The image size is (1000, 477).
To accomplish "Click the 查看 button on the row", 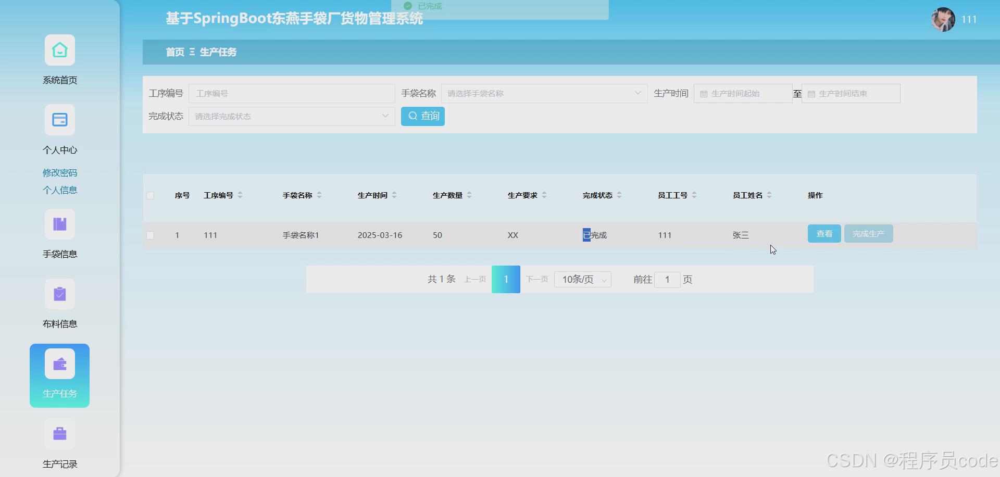I will pos(824,233).
